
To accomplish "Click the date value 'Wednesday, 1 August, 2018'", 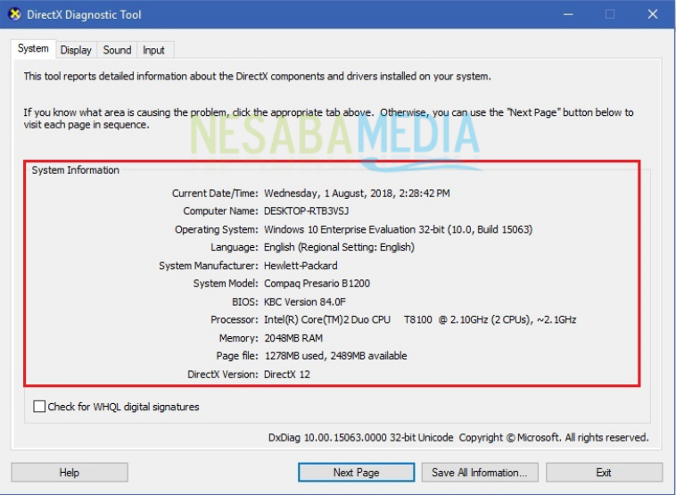I will [x=328, y=194].
